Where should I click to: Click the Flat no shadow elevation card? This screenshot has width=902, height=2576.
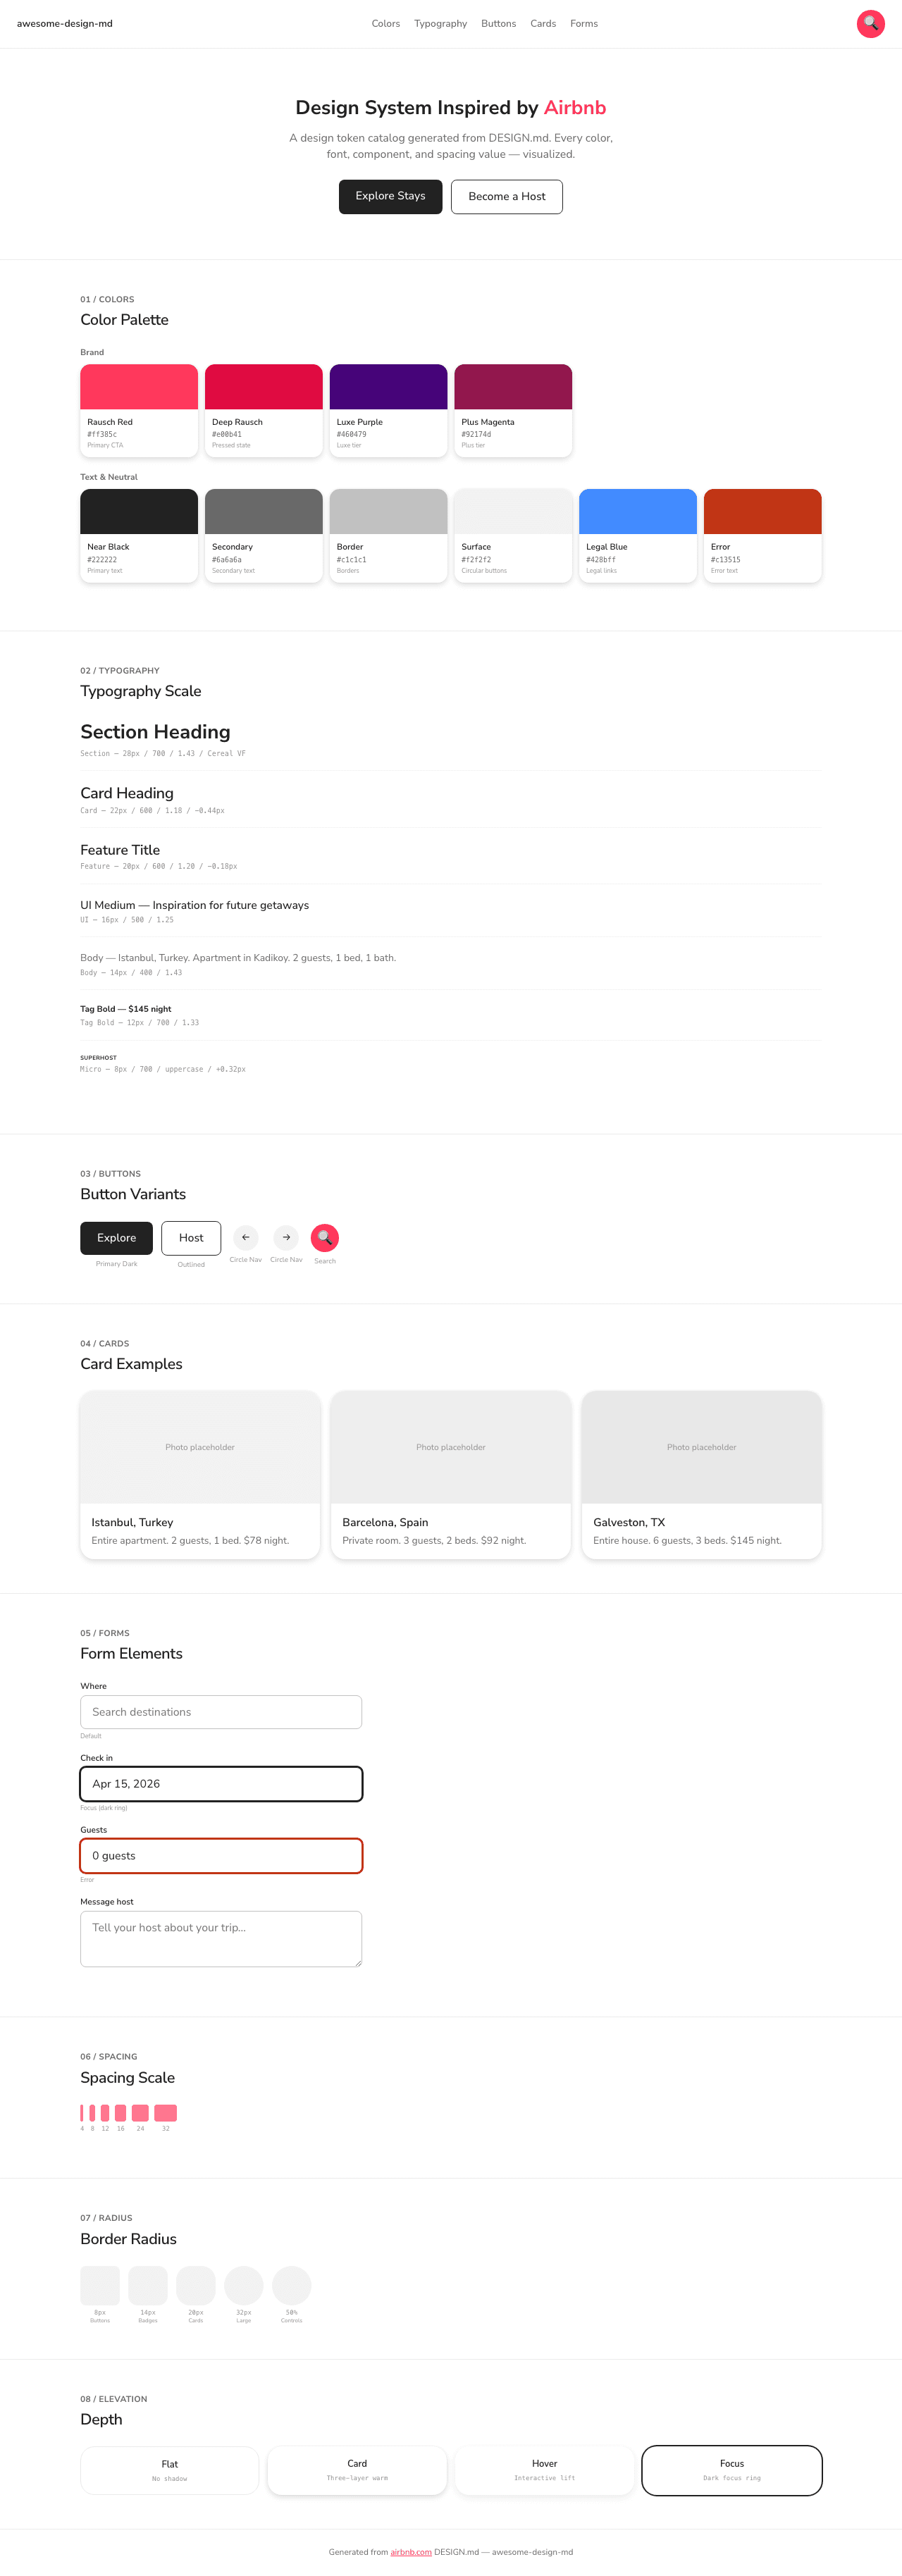coord(170,2470)
